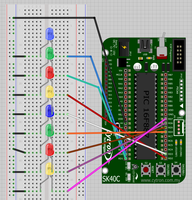Click the LED1(RB6) indicator on the board
The image size is (192, 200).
[181, 142]
